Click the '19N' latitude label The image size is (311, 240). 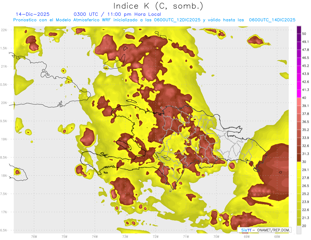(x=4, y=139)
